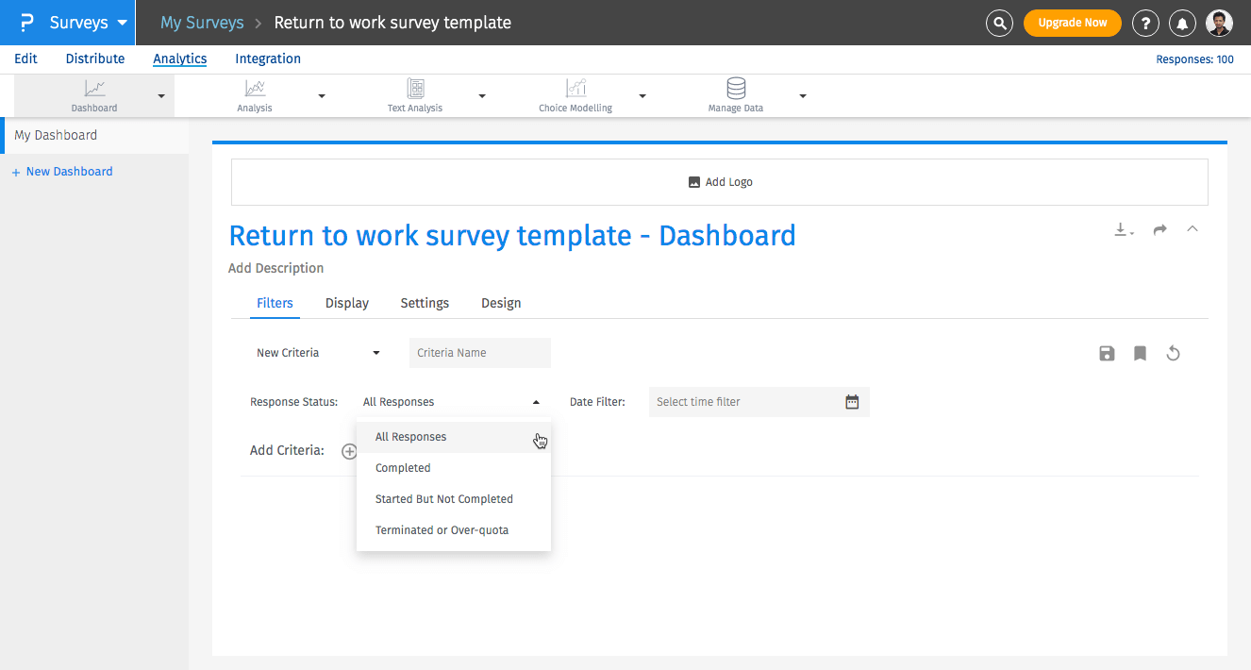Switch to the Display tab

tap(346, 303)
